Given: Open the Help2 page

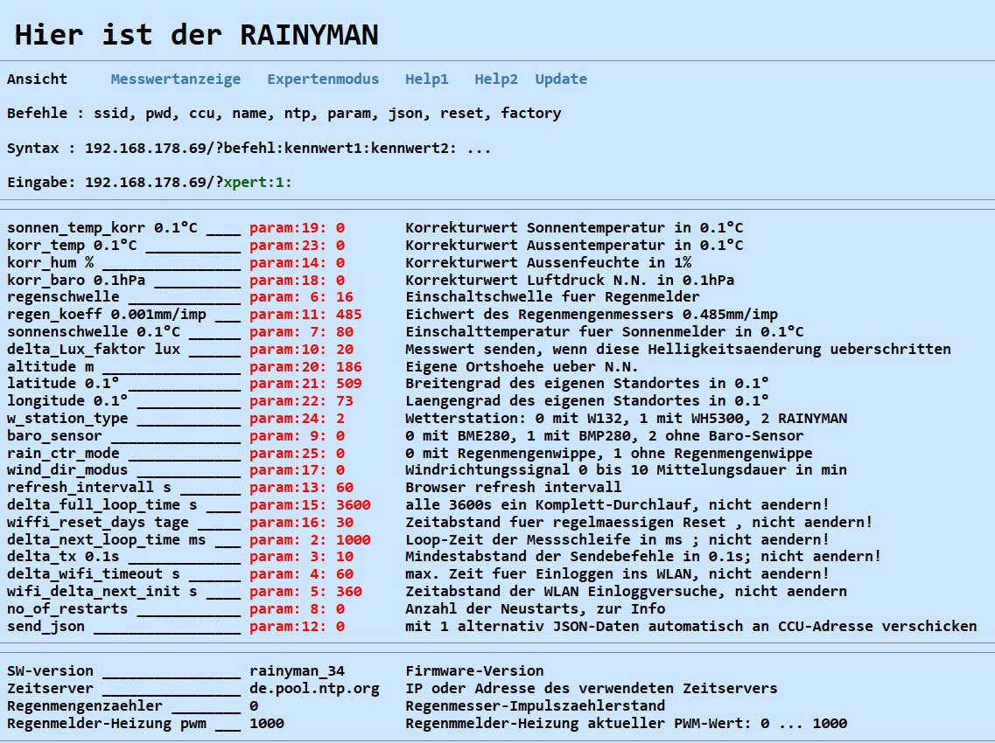Looking at the screenshot, I should click(x=496, y=80).
